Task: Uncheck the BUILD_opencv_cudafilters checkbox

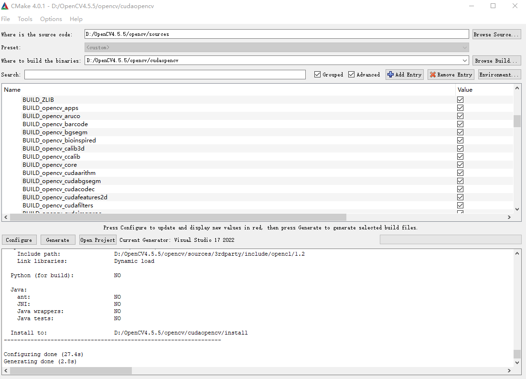Action: coord(460,206)
